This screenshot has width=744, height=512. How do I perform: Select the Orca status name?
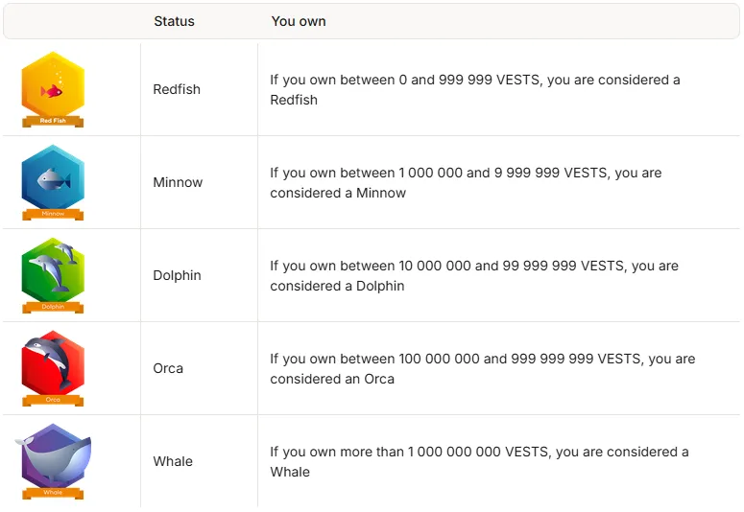pos(168,368)
